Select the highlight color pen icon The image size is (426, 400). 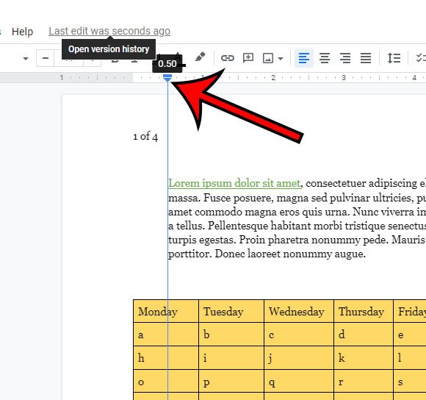point(200,57)
